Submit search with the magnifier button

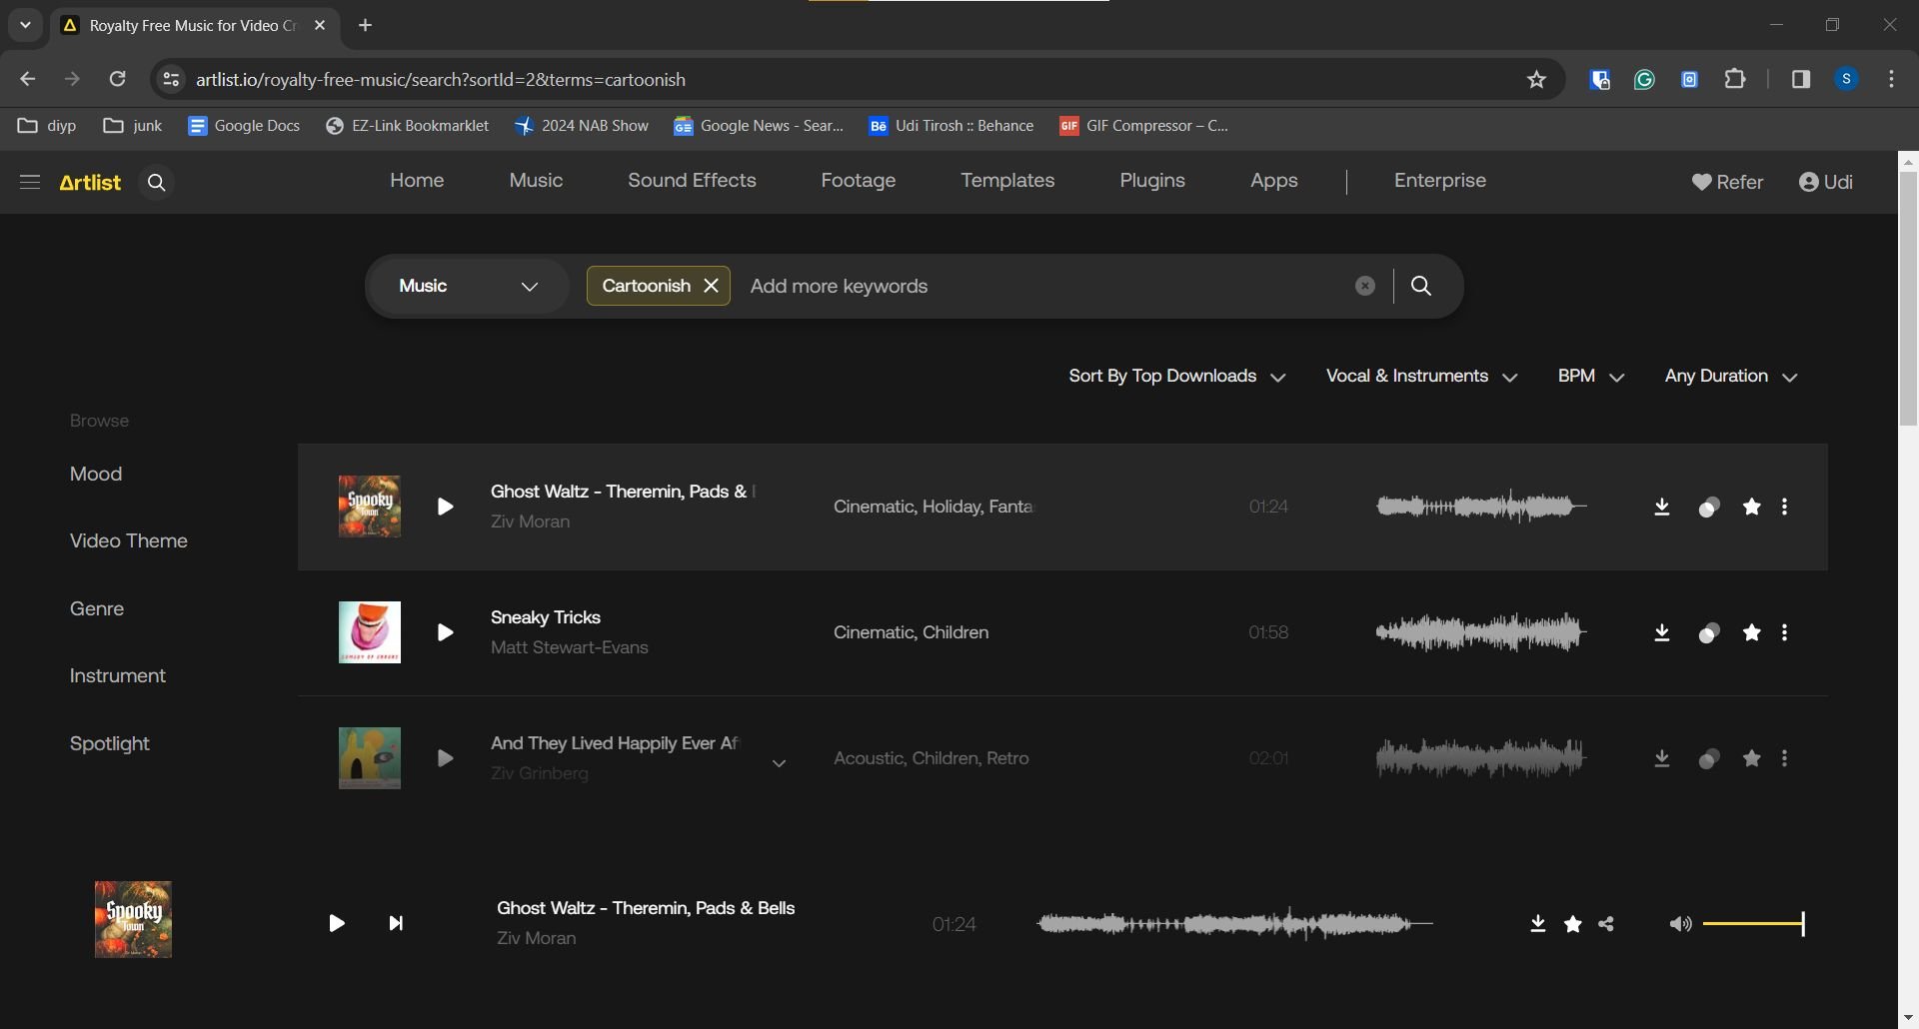click(x=1421, y=287)
